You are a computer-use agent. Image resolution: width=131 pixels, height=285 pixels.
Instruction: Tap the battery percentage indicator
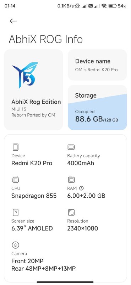(121, 6)
